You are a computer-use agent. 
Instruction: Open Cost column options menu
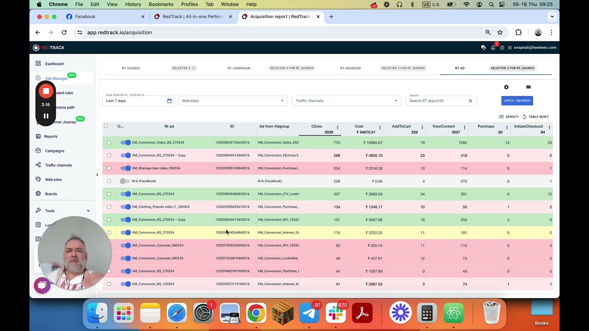point(380,127)
